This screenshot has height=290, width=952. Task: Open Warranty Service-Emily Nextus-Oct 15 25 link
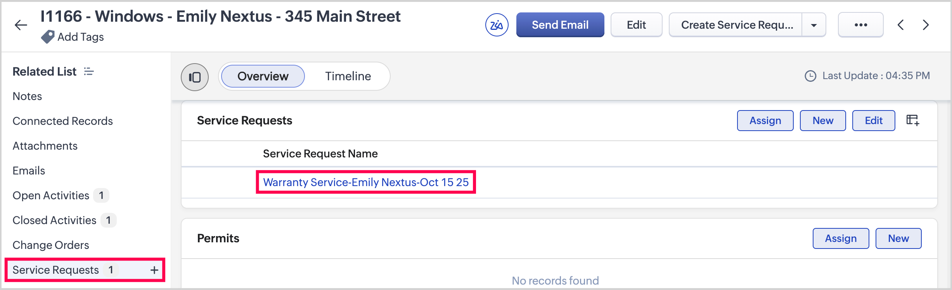point(366,182)
